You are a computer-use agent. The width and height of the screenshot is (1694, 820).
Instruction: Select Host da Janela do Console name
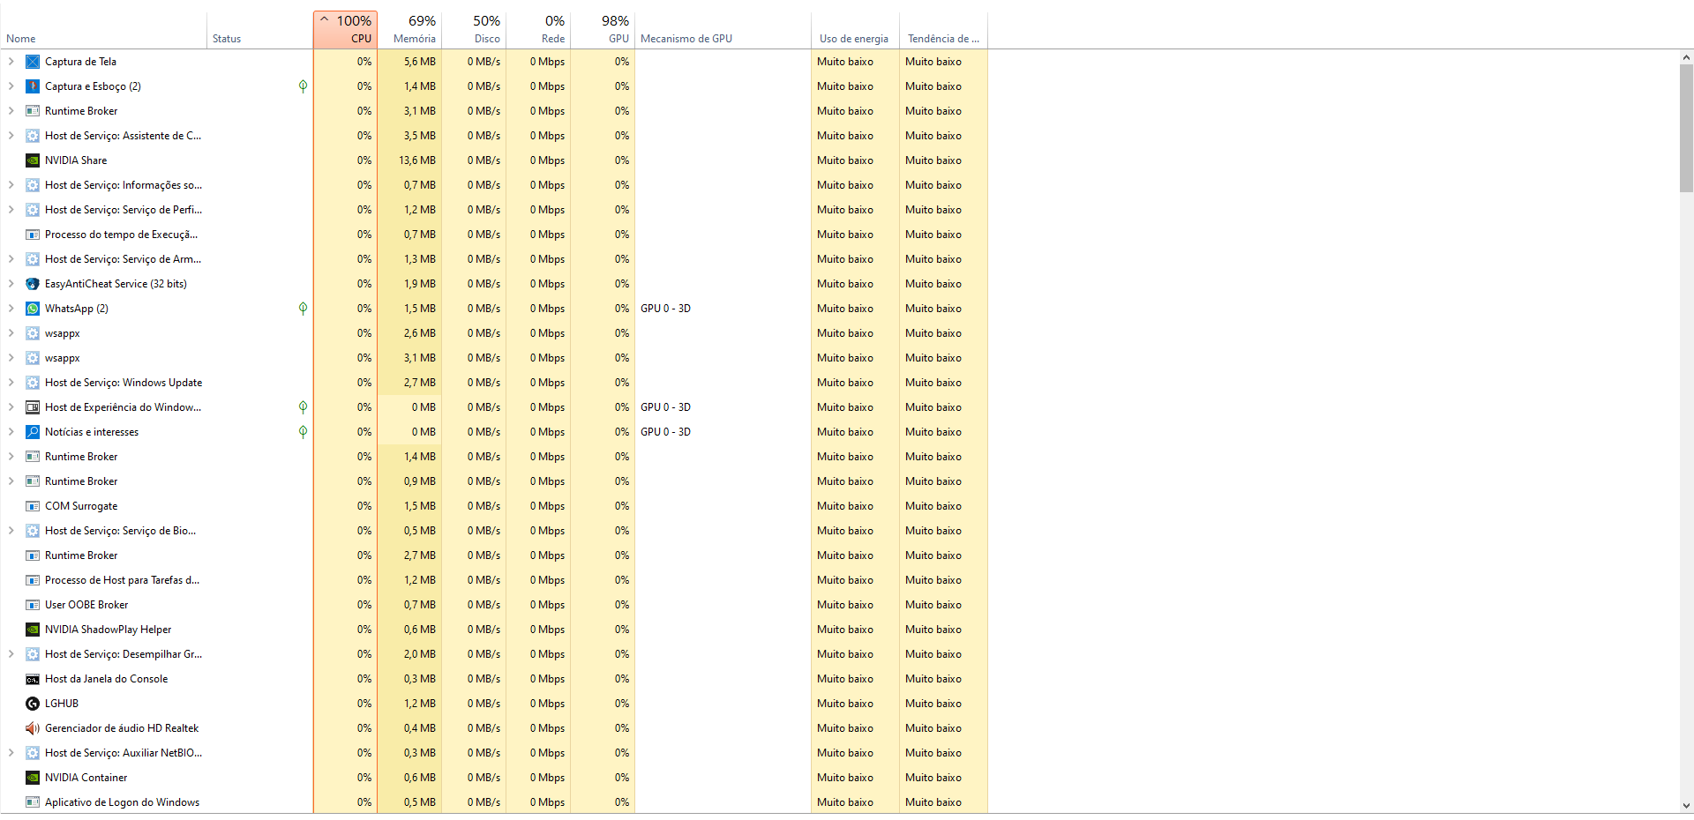[x=106, y=679]
